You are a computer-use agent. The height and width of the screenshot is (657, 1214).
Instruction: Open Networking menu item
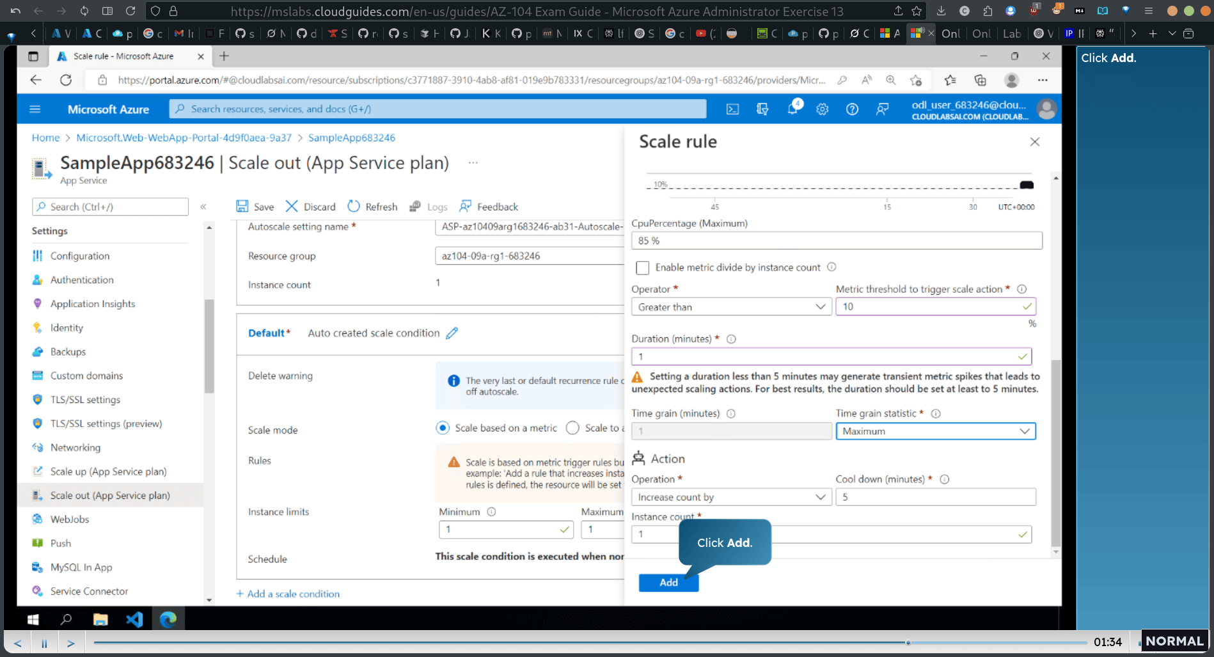[x=75, y=448]
